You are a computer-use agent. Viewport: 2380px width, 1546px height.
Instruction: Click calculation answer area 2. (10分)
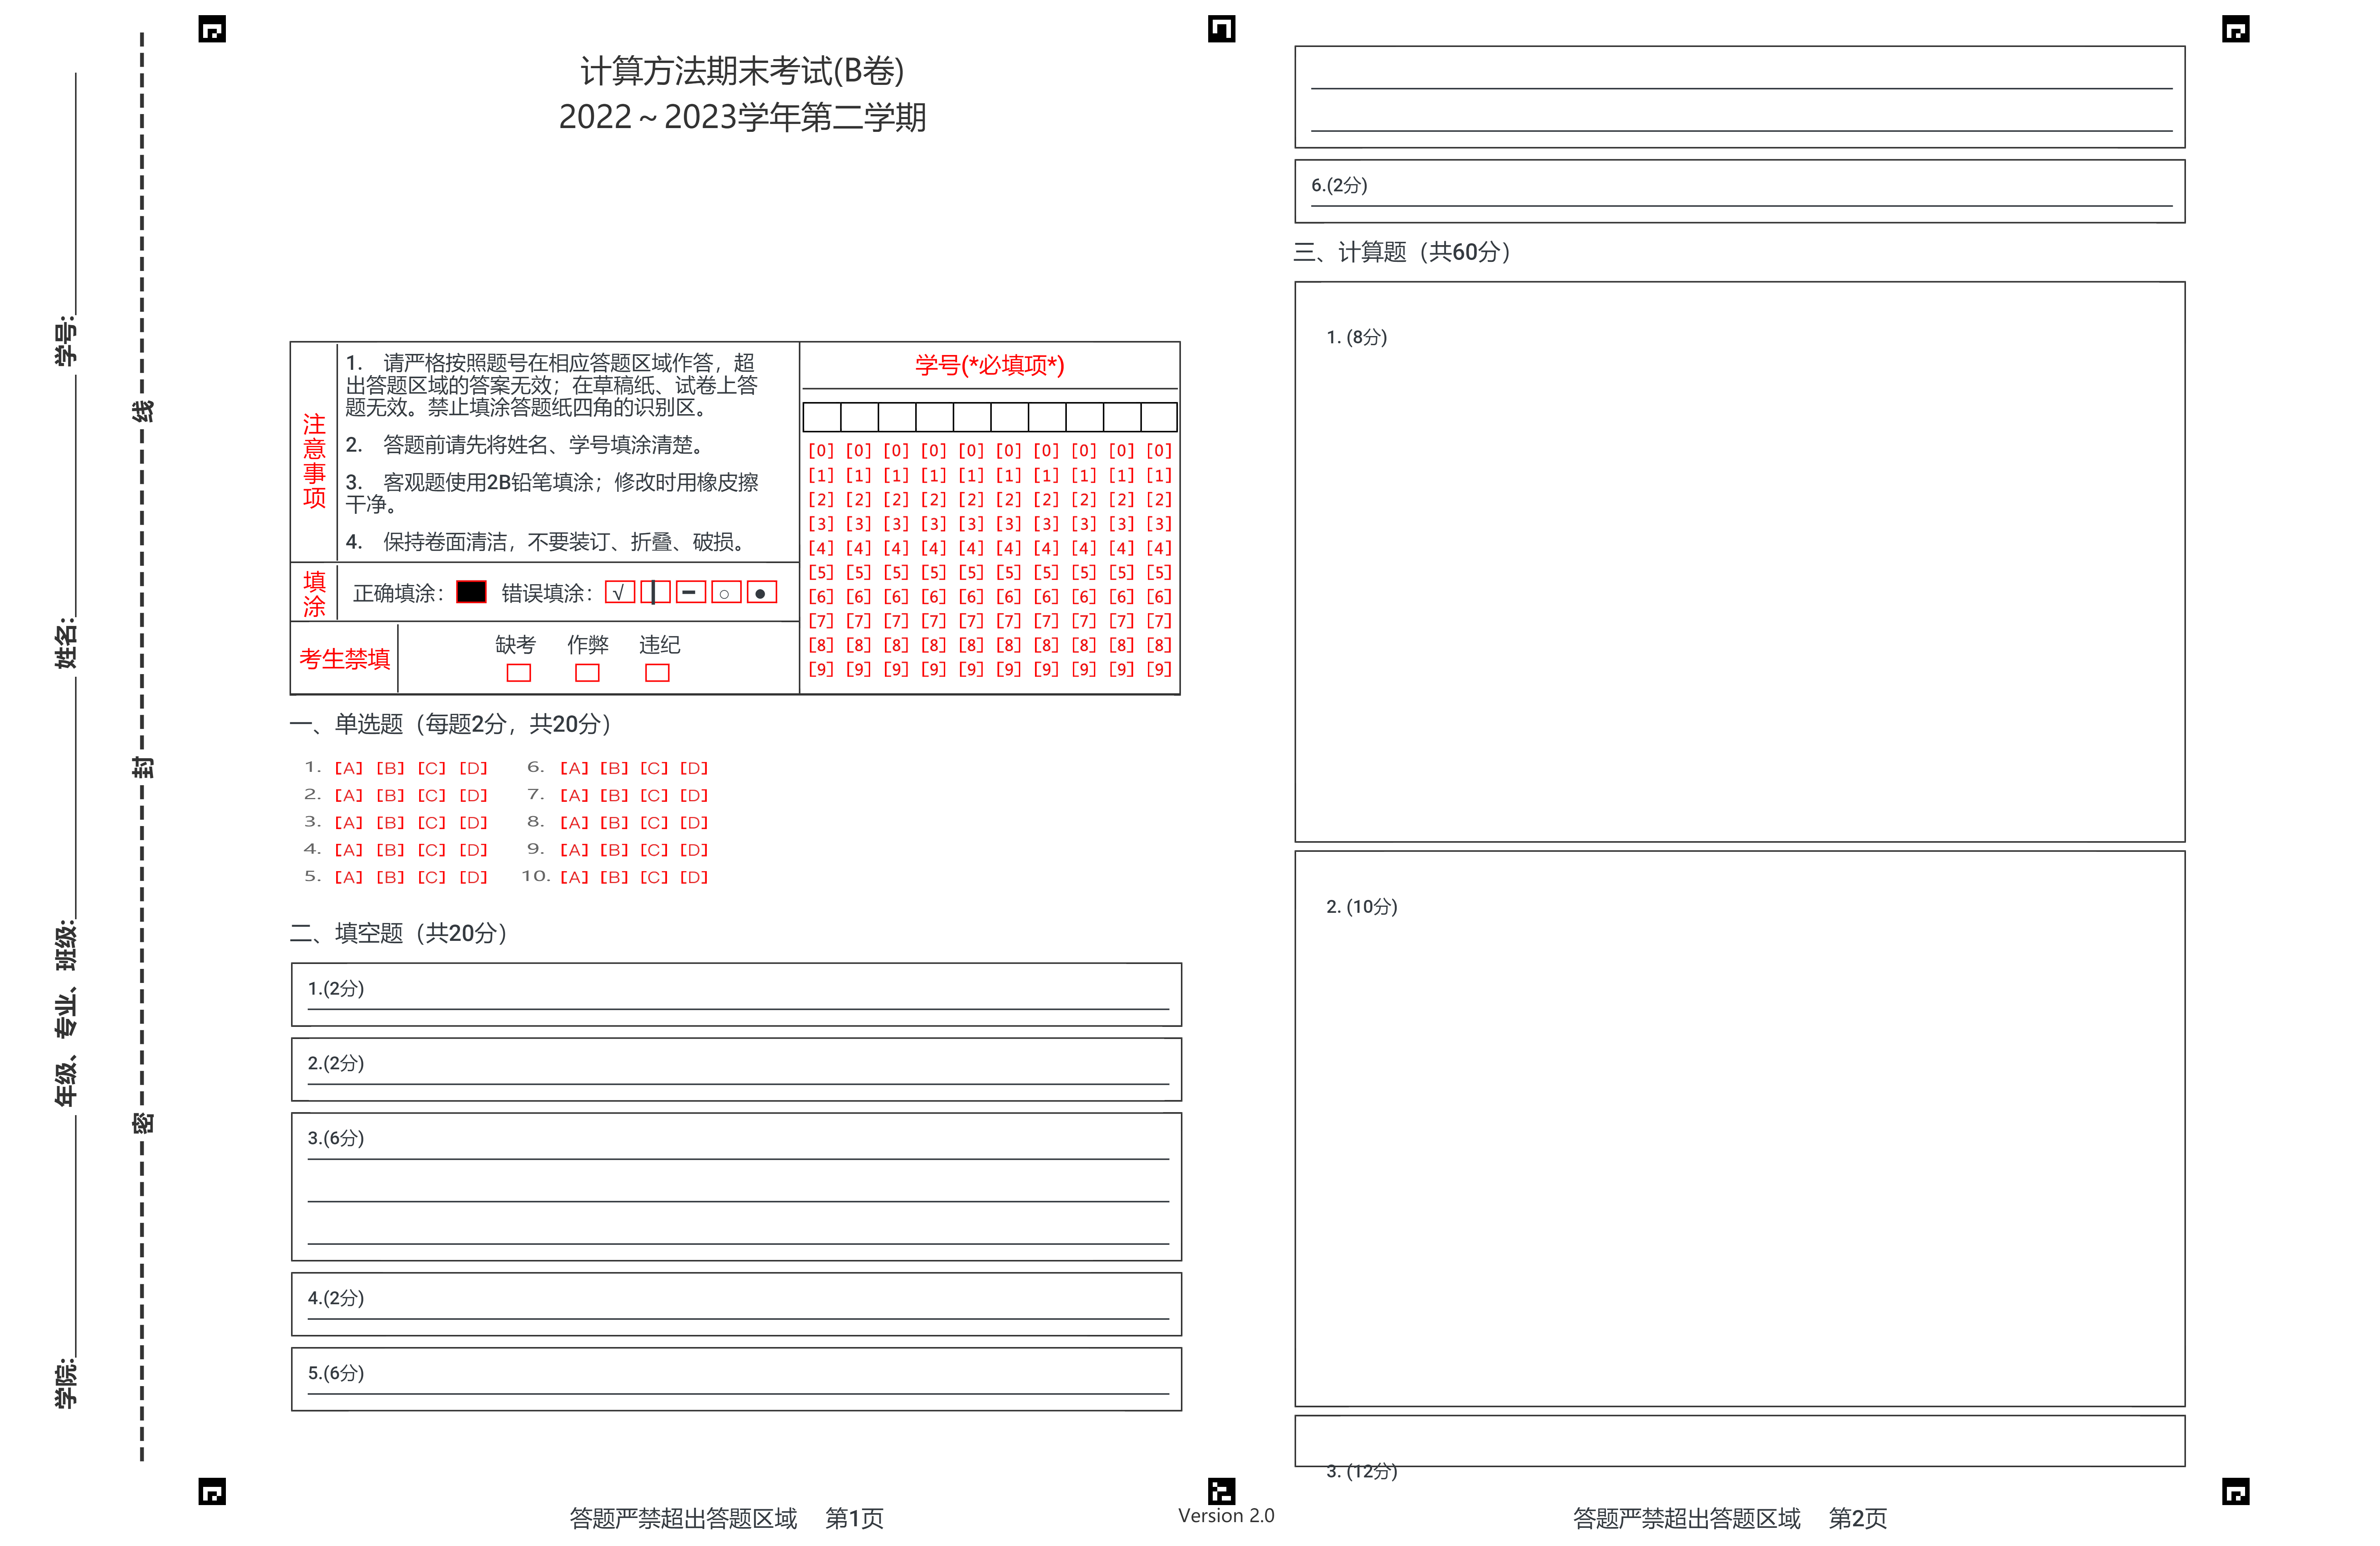tap(1740, 1129)
